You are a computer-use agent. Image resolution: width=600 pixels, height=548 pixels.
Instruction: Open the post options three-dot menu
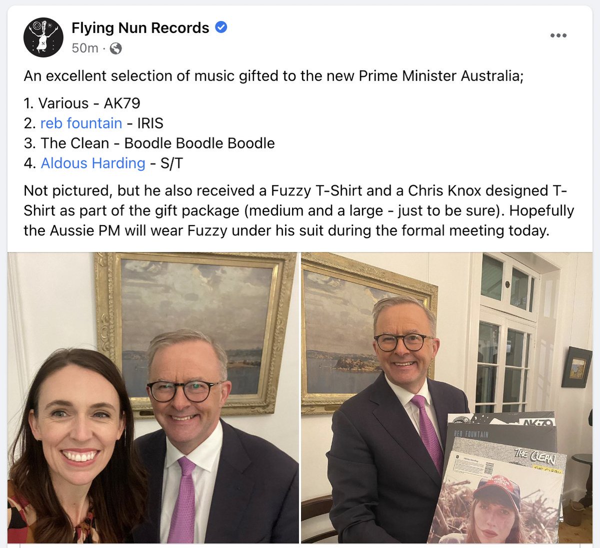point(558,35)
